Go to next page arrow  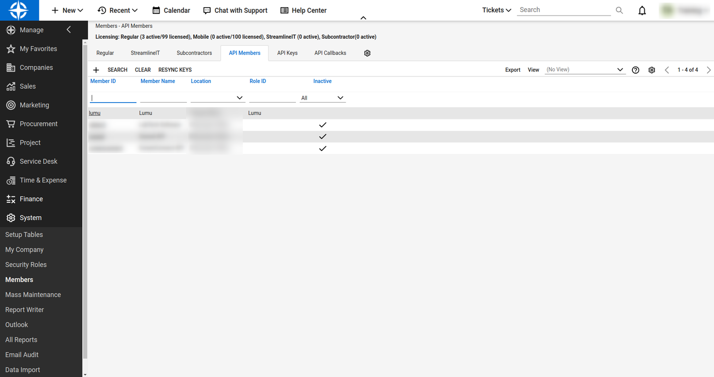point(708,70)
